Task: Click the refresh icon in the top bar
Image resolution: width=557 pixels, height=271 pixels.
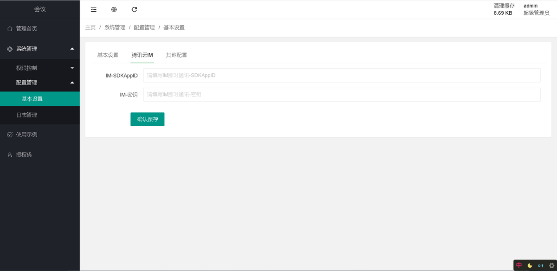Action: pyautogui.click(x=134, y=9)
